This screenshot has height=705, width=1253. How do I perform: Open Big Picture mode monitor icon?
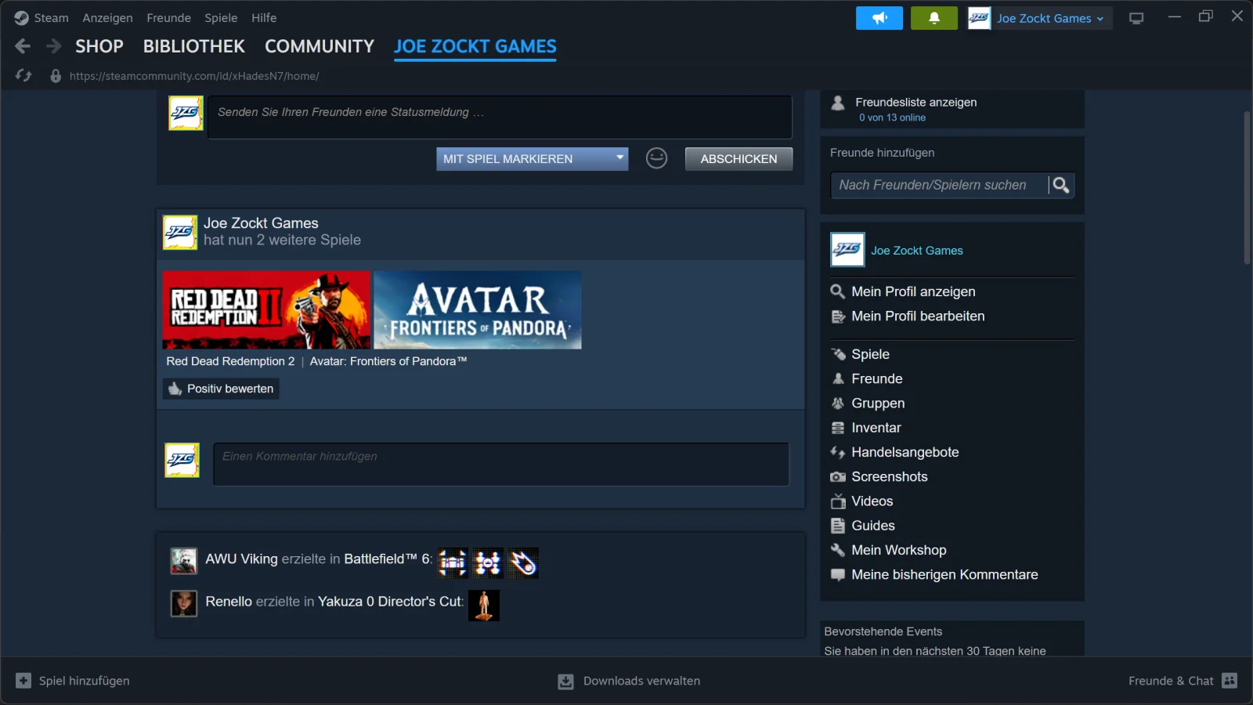[1136, 18]
